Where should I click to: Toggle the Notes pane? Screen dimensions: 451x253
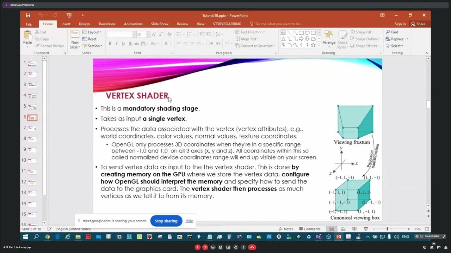[286, 229]
